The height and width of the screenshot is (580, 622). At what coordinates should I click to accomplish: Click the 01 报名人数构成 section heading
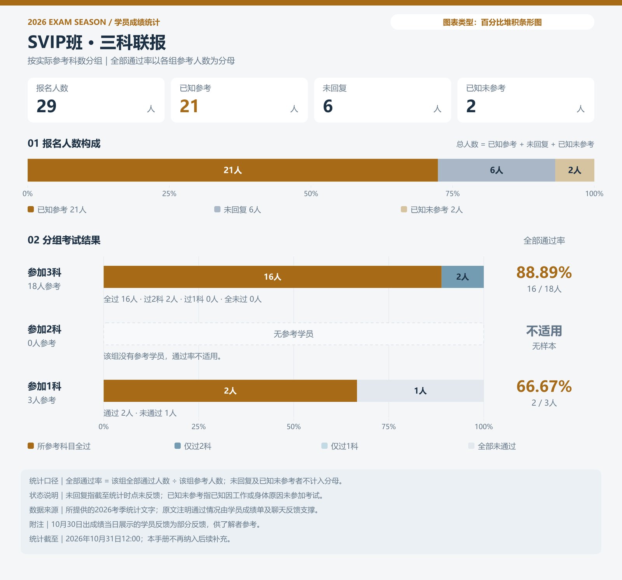click(64, 143)
